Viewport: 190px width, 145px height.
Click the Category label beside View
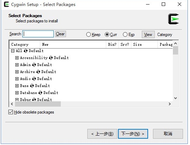click(165, 35)
